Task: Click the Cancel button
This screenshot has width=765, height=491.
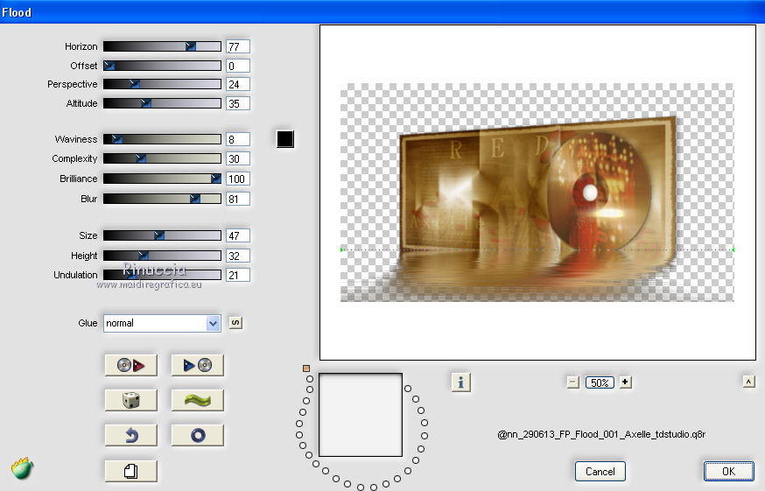Action: [600, 471]
